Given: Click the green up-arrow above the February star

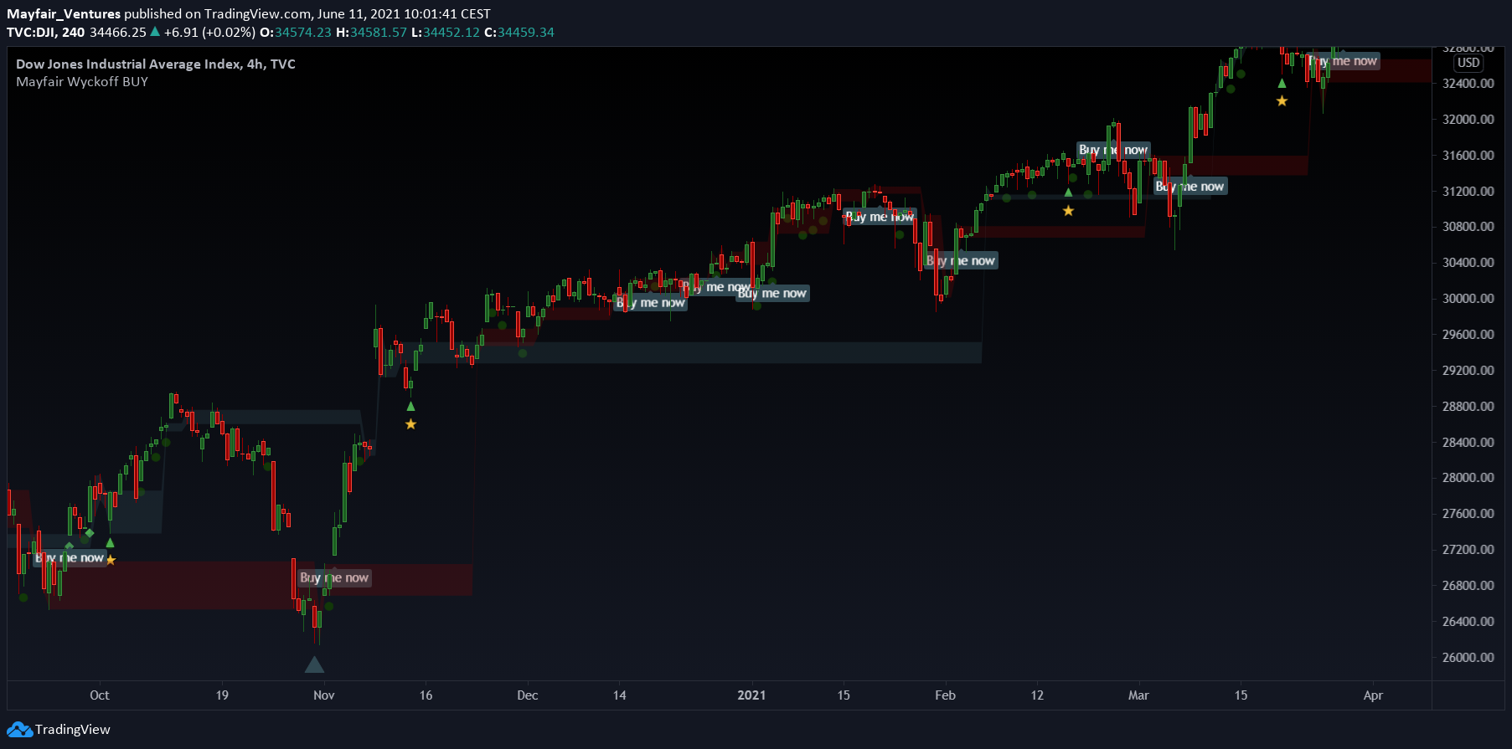Looking at the screenshot, I should tap(1068, 192).
